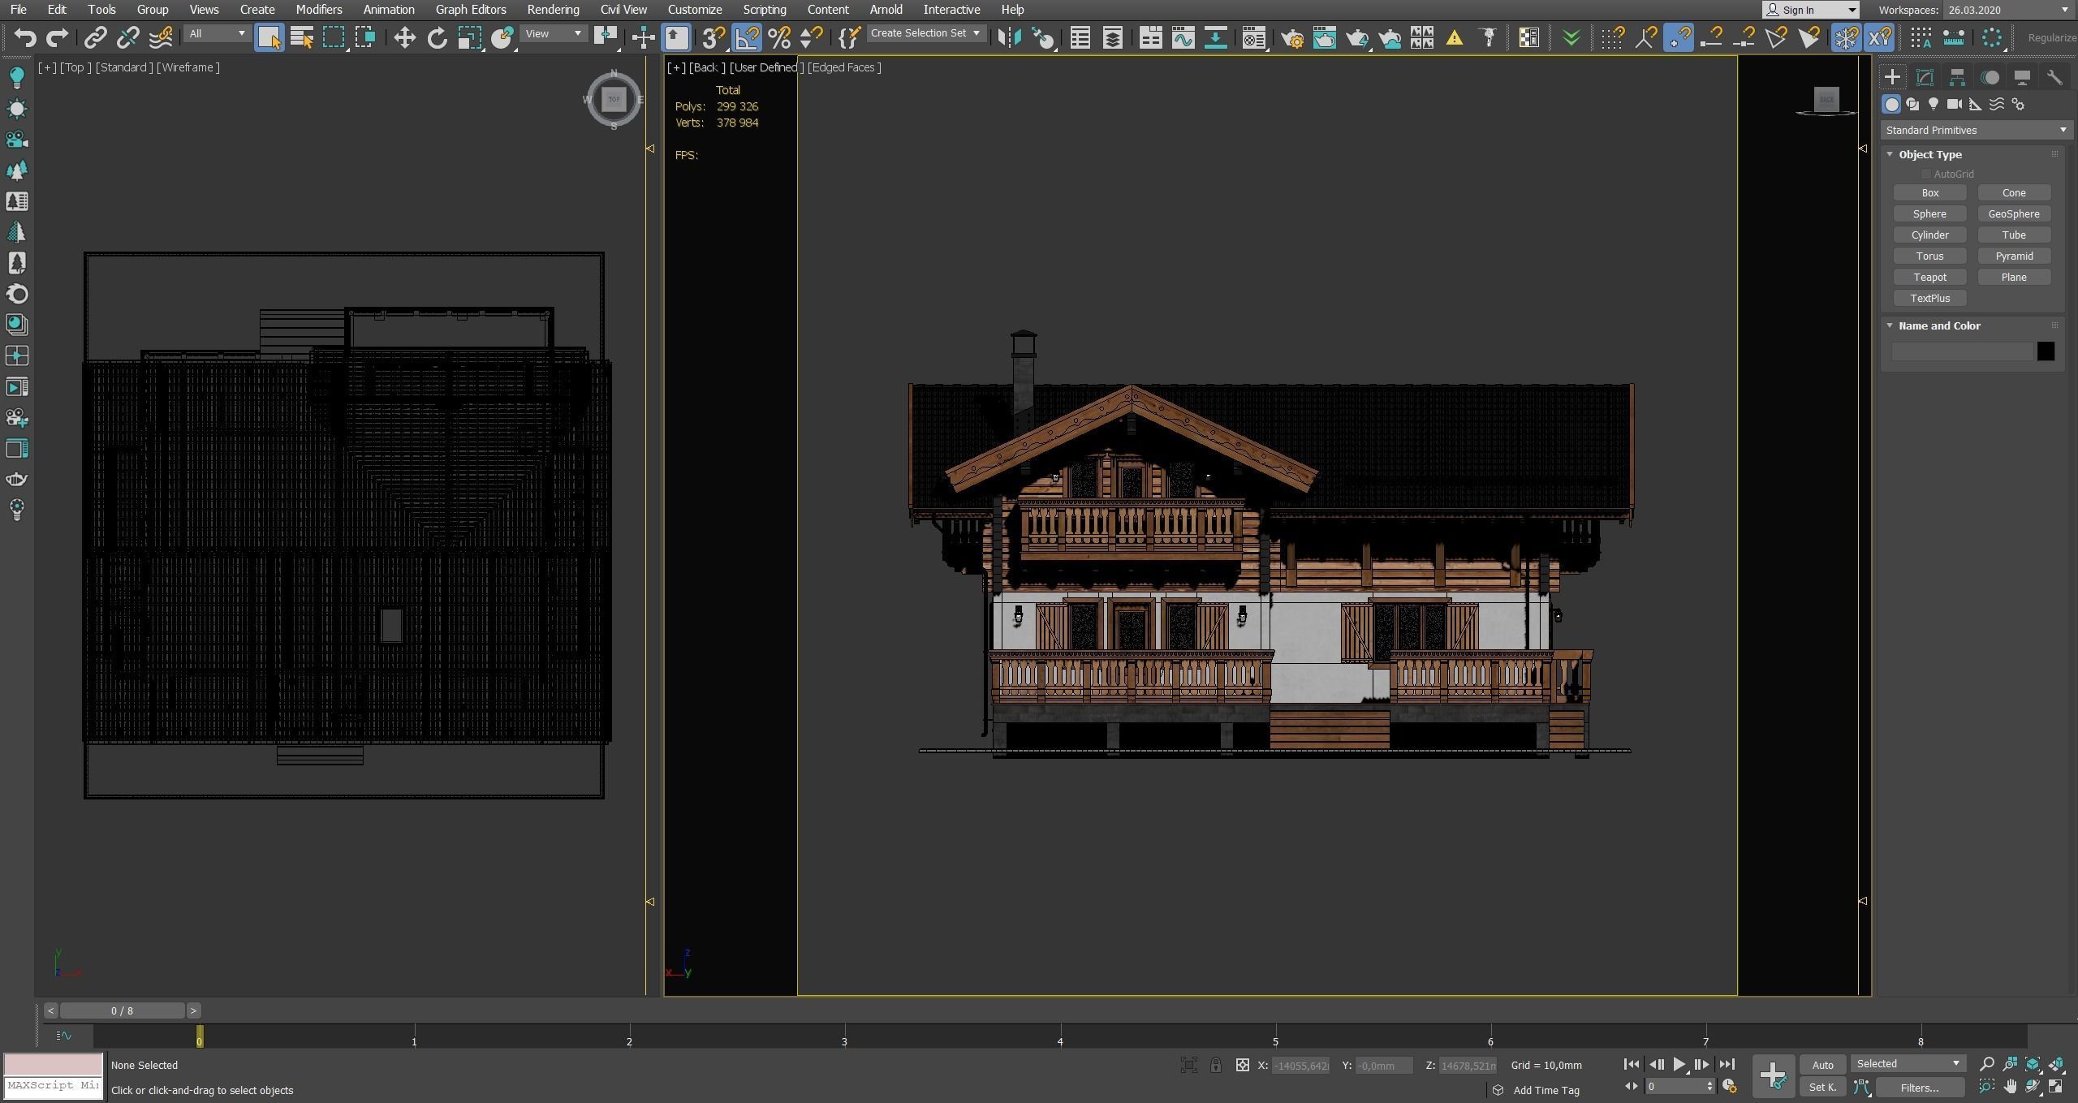Screen dimensions: 2078x1103
Task: Enable the AutoGrid checkbox
Action: [x=1925, y=174]
